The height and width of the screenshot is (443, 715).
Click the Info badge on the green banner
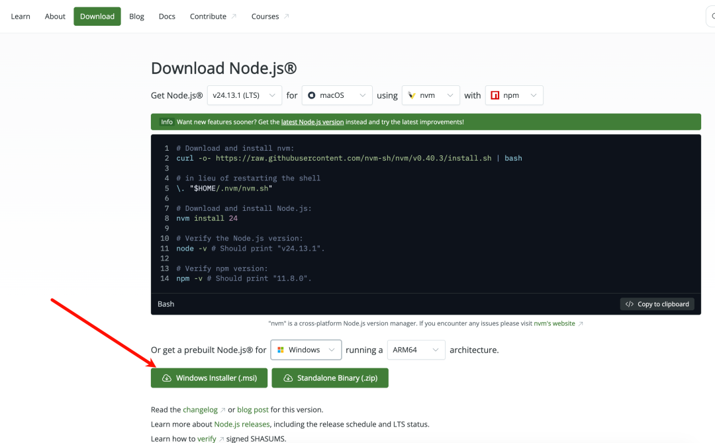(x=167, y=122)
